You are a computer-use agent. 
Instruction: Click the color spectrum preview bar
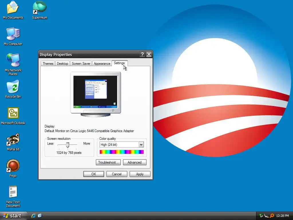click(x=122, y=152)
